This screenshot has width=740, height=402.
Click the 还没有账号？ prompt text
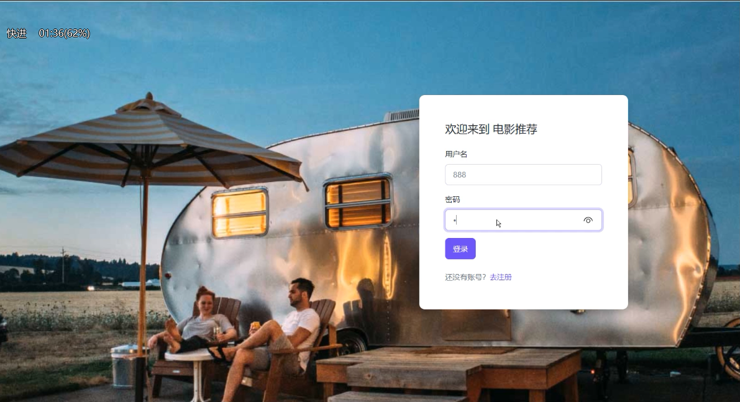[465, 277]
